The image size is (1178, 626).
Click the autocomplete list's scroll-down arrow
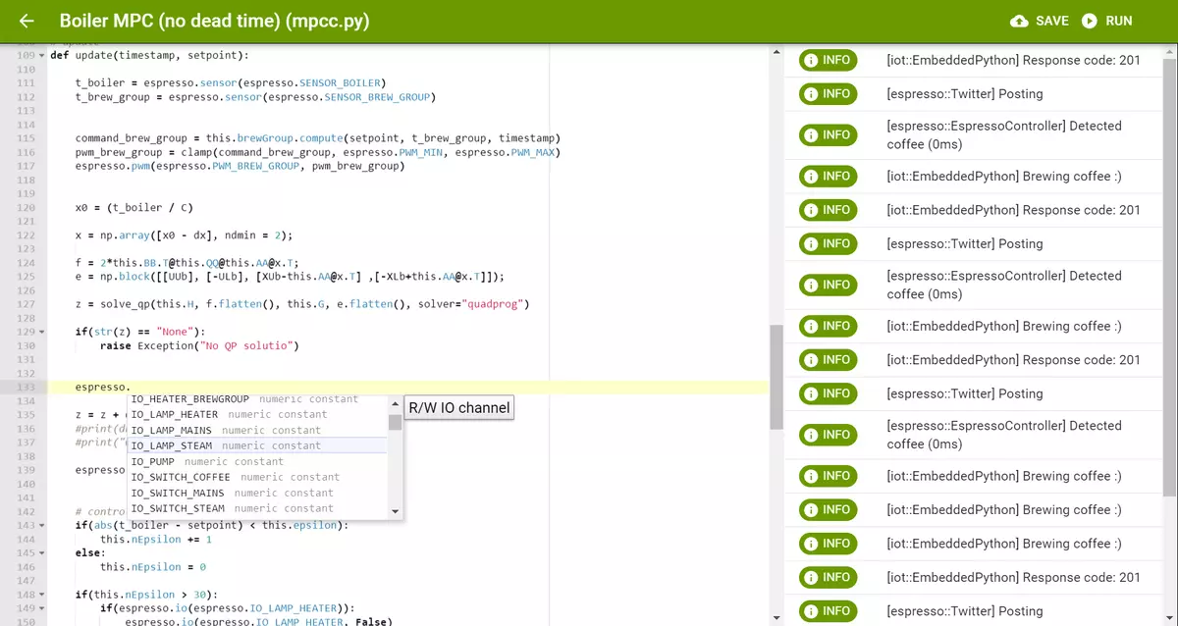coord(396,510)
